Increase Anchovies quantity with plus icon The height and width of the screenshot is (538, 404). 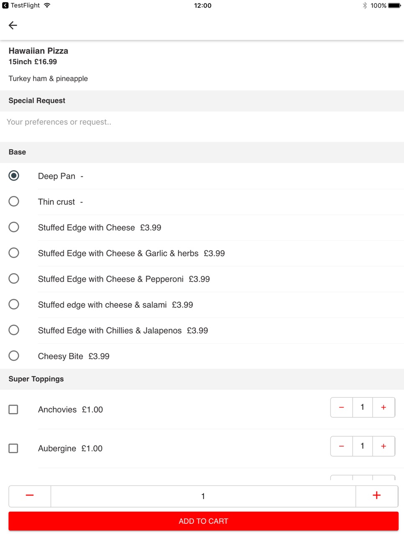pyautogui.click(x=384, y=407)
